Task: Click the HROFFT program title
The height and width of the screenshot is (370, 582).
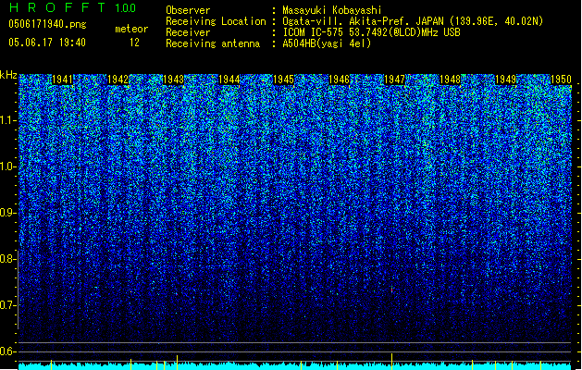Action: (57, 7)
